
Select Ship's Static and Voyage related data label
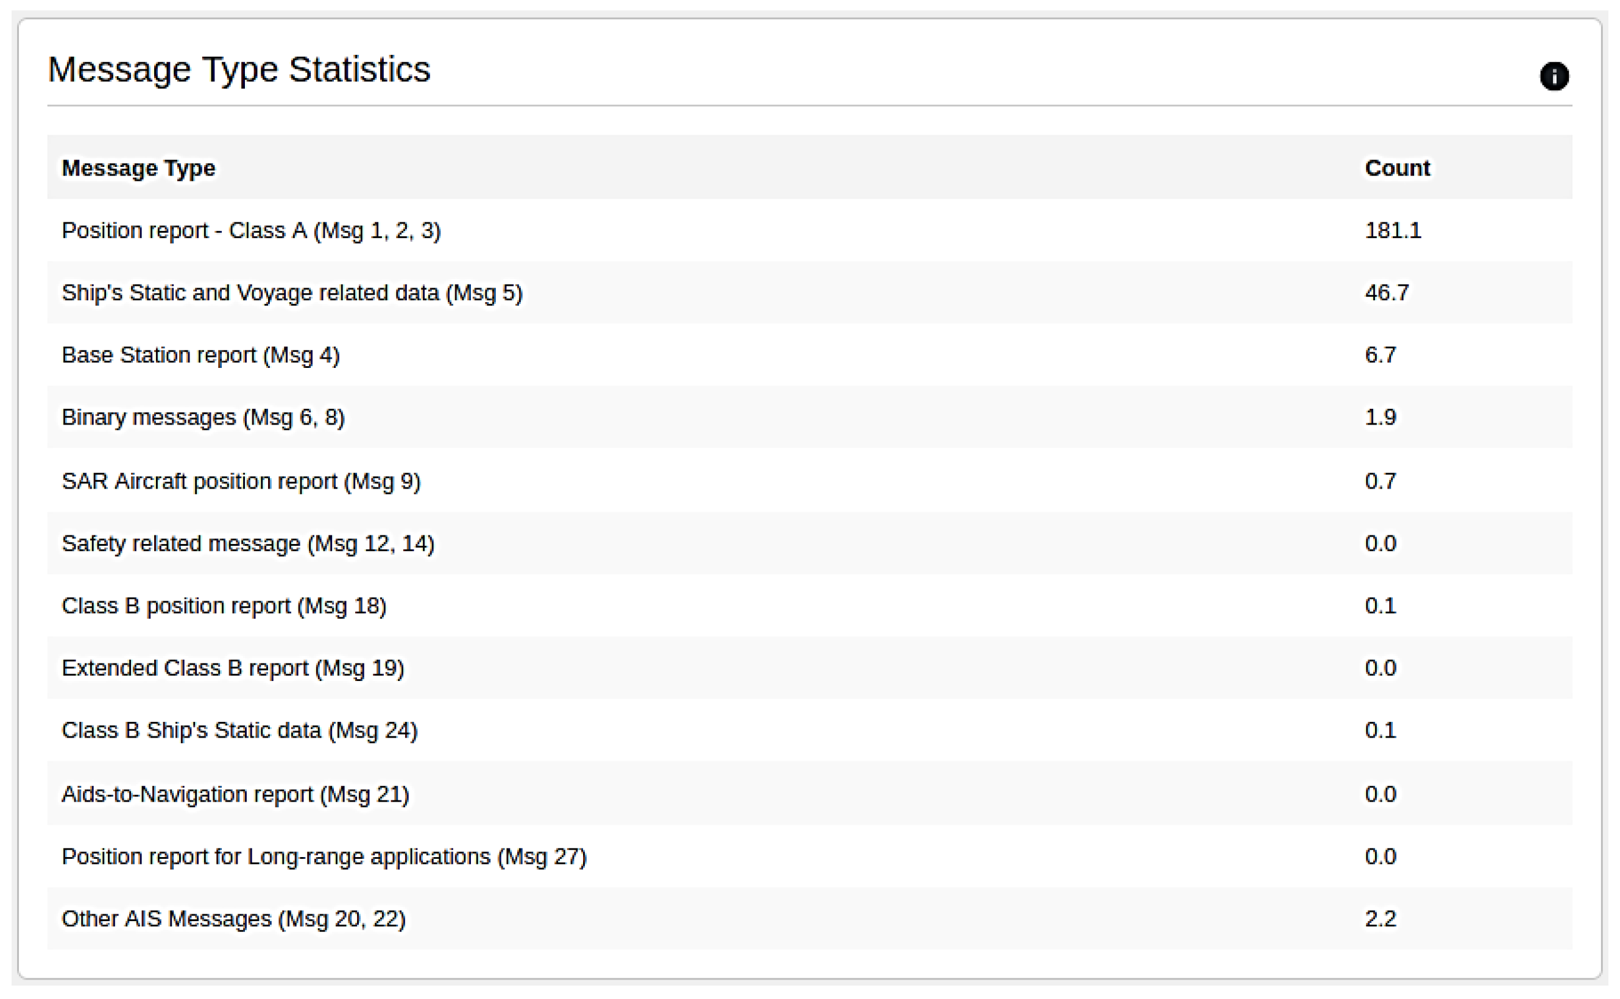pos(292,293)
